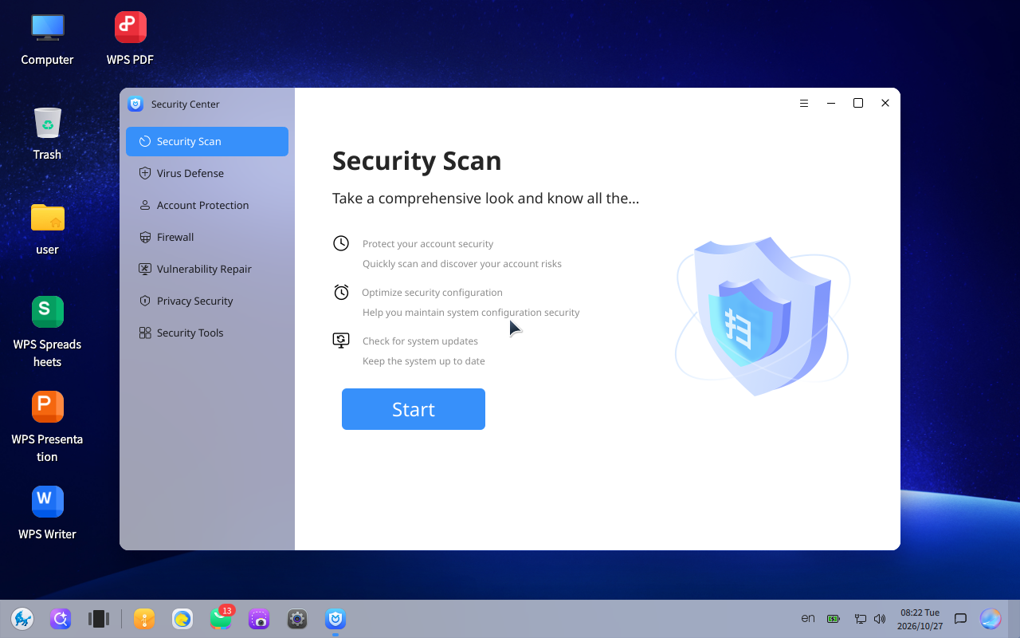
Task: Switch to Virus Defense
Action: (x=207, y=173)
